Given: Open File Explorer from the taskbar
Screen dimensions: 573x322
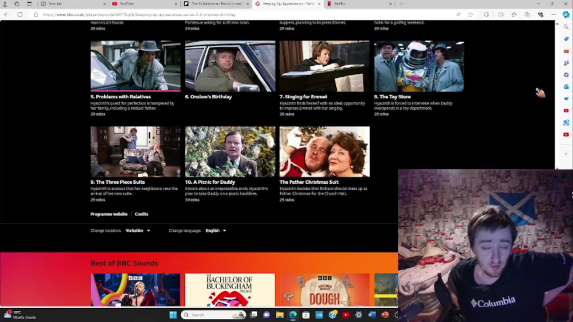Looking at the screenshot, I should pos(280,315).
